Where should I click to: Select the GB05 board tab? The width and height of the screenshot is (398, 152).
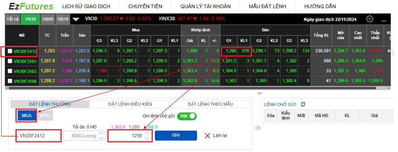pyautogui.click(x=48, y=19)
